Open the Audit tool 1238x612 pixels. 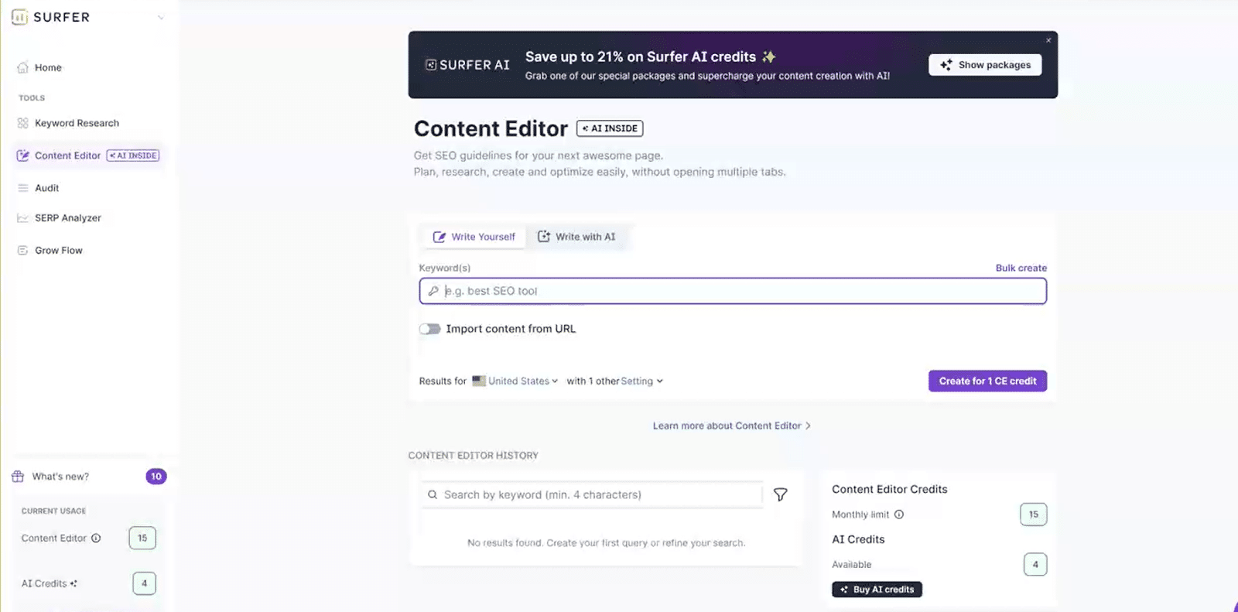(x=46, y=188)
